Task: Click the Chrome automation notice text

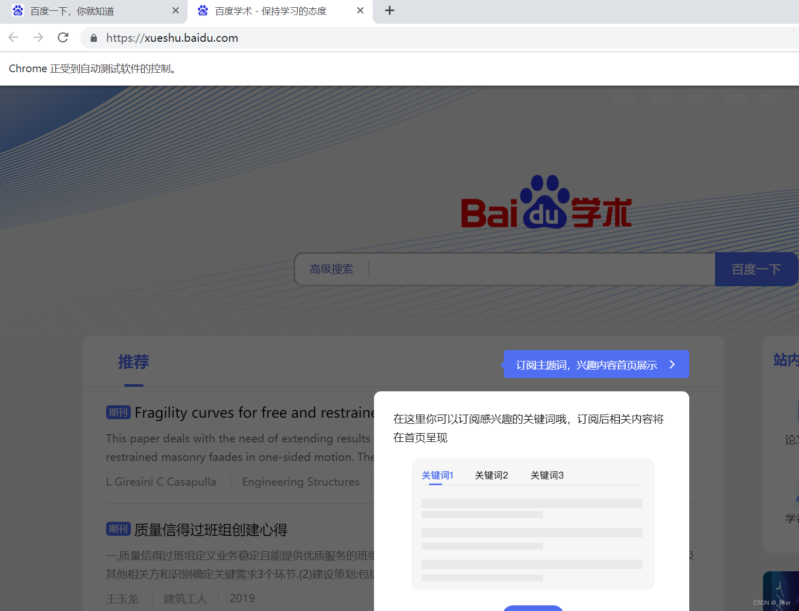Action: pyautogui.click(x=94, y=69)
